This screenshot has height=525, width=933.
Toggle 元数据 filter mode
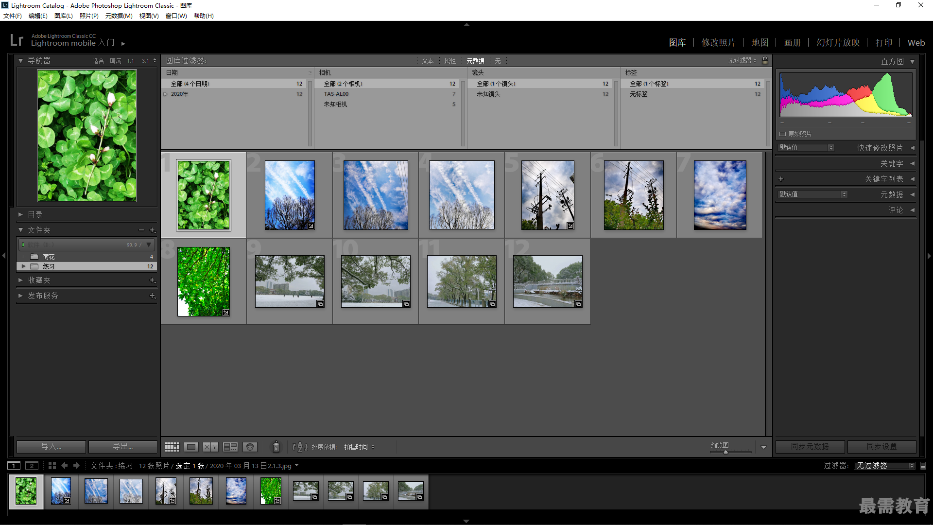(x=475, y=61)
